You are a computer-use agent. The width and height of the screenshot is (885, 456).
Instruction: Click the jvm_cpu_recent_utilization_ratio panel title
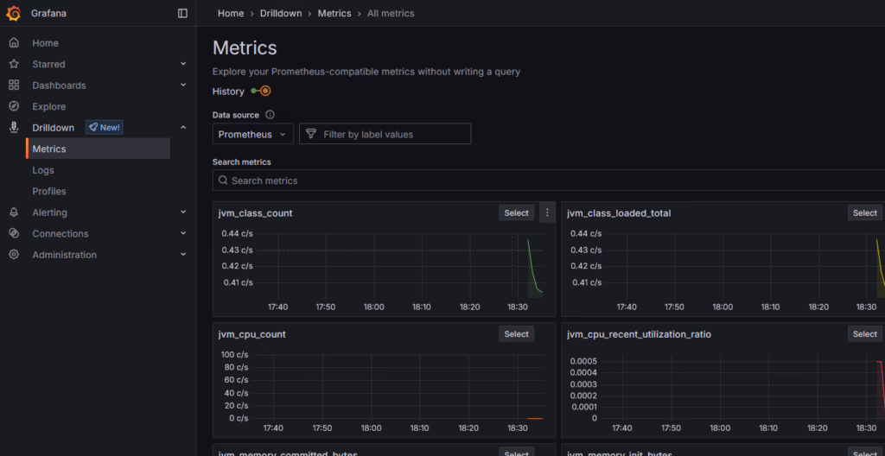(639, 334)
